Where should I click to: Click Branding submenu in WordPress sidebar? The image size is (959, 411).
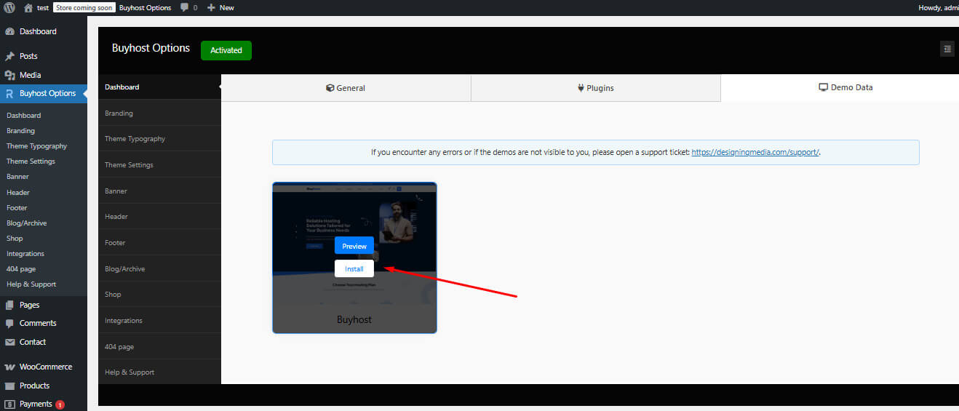pos(20,131)
